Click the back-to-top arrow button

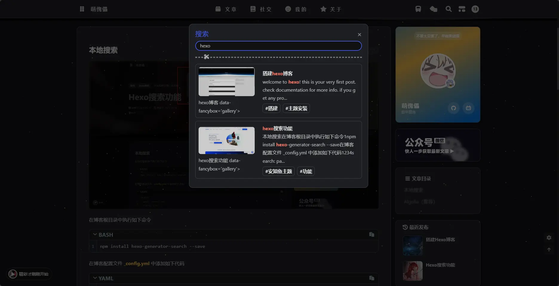549,250
